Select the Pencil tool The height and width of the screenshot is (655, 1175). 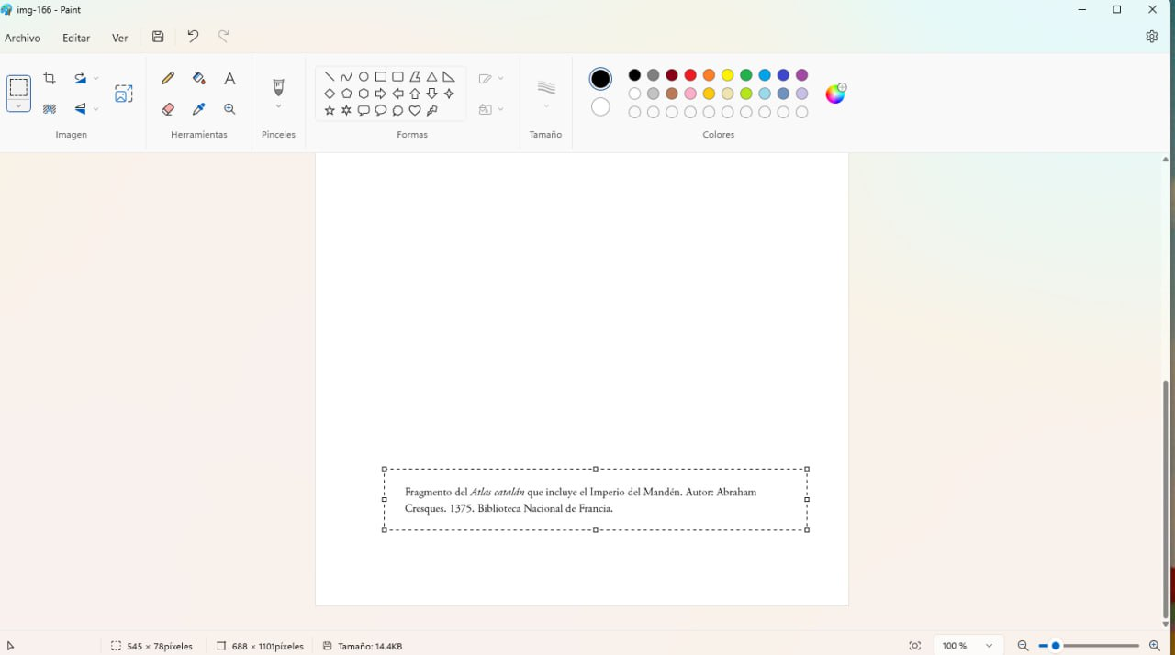tap(168, 79)
